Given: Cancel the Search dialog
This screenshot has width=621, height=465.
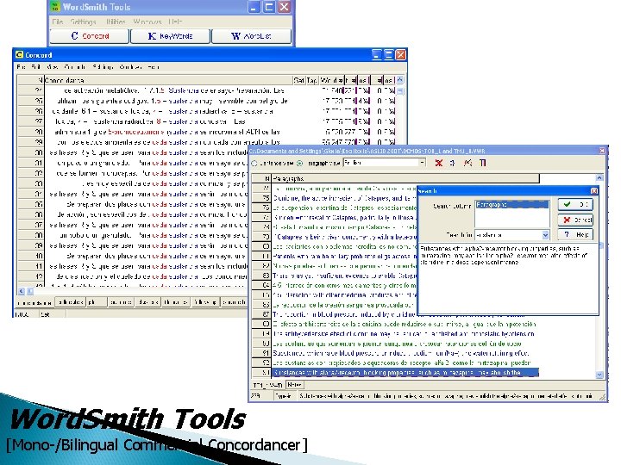Looking at the screenshot, I should [x=575, y=220].
